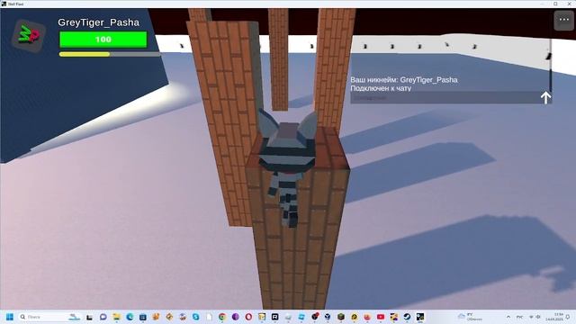Image resolution: width=576 pixels, height=324 pixels.
Task: Open the chat app icon in taskbar
Action: [x=103, y=317]
